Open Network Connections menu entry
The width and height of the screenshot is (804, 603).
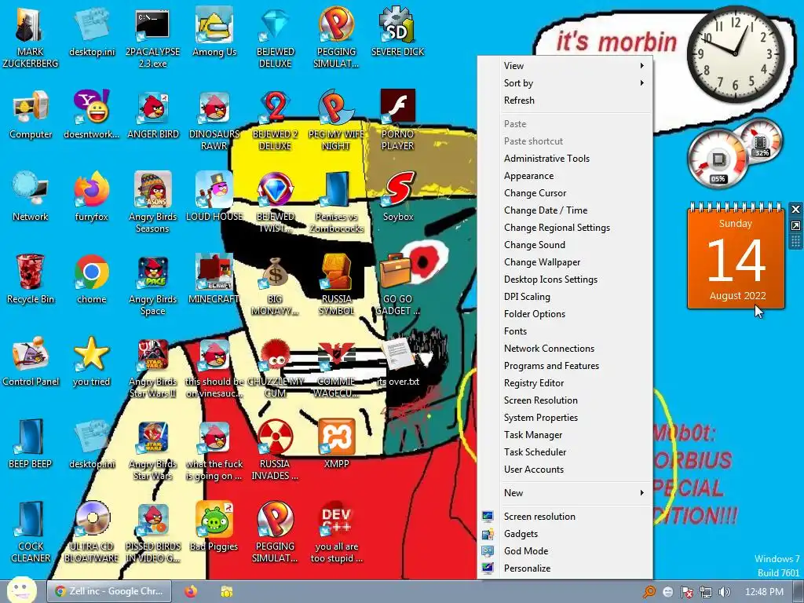565,348
